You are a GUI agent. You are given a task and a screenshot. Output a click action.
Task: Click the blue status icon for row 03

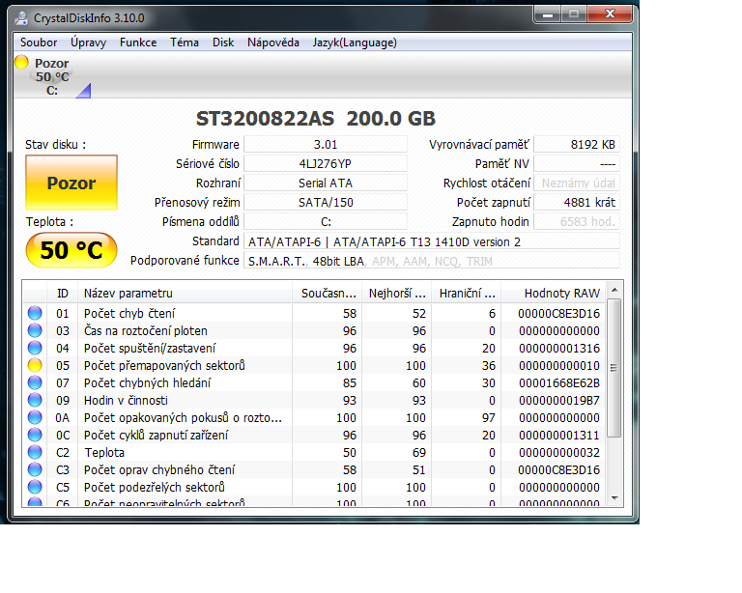(35, 330)
